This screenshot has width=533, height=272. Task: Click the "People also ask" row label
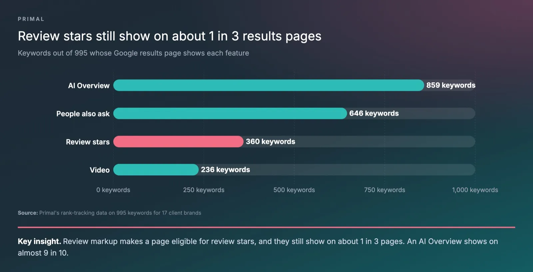[83, 114]
